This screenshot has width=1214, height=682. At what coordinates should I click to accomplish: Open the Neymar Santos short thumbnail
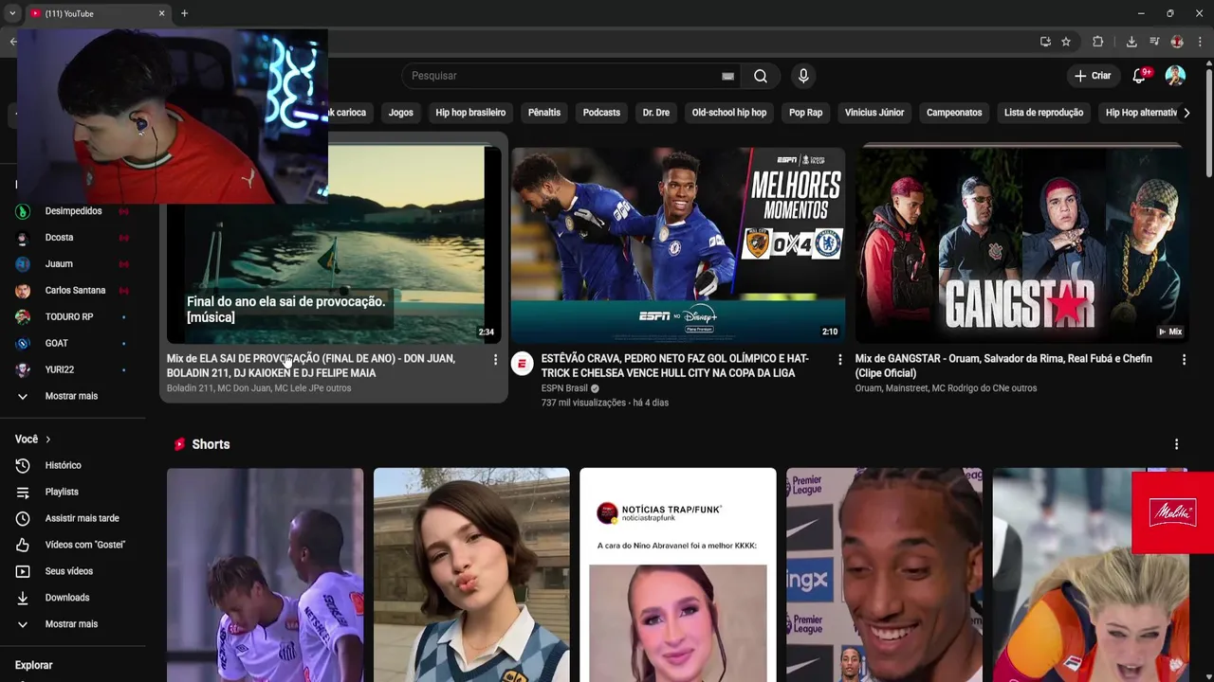(265, 575)
